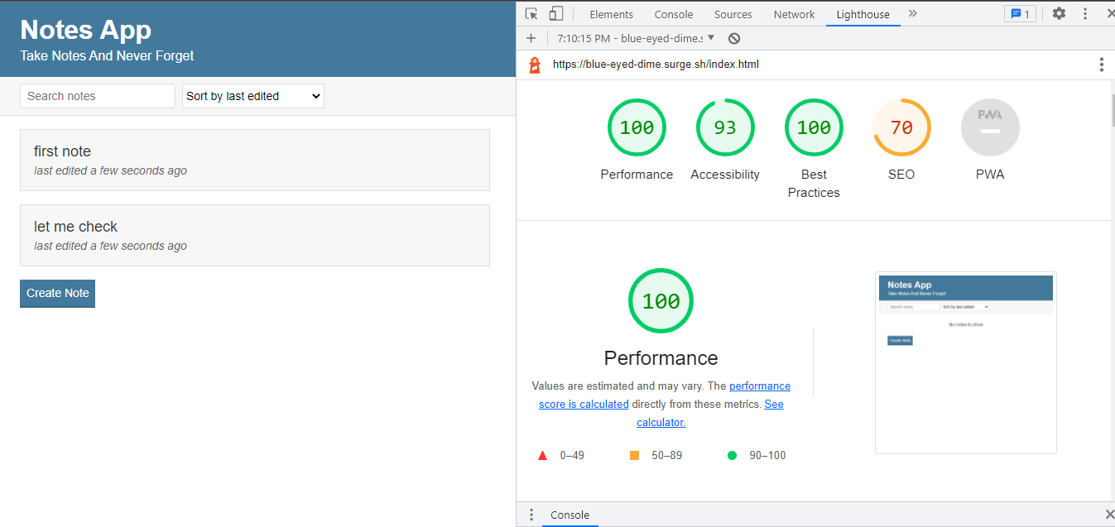Click the page screenshot thumbnail in the report
Viewport: 1115px width, 527px height.
tap(965, 362)
